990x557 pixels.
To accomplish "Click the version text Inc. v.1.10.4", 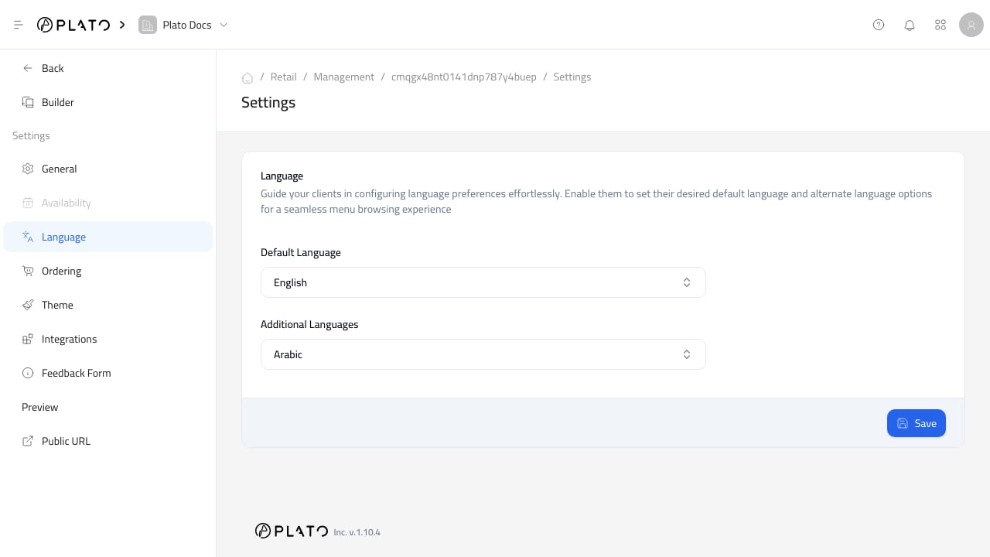I will pyautogui.click(x=357, y=532).
